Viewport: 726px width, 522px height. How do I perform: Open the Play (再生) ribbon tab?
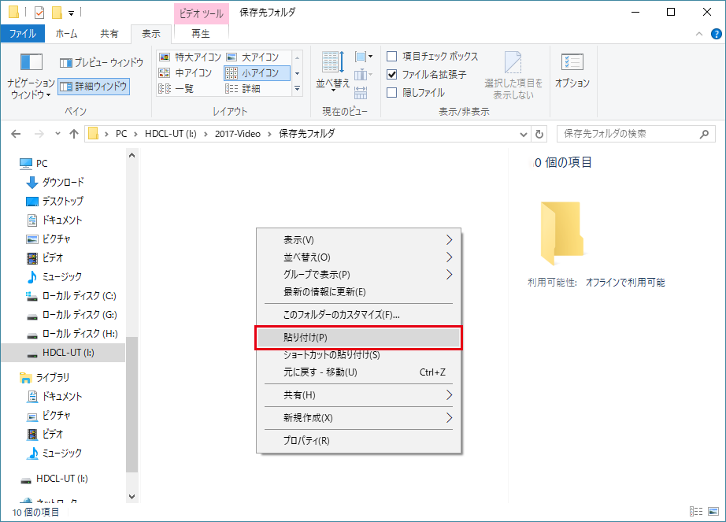(201, 34)
